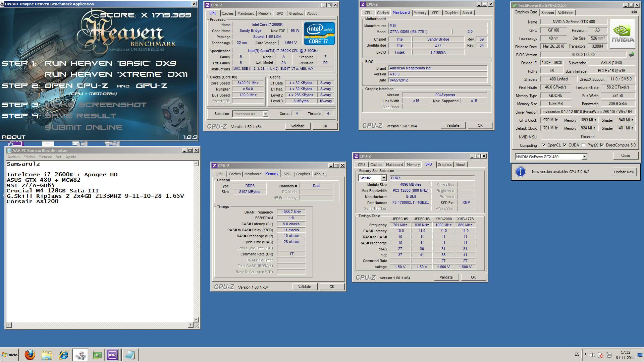Click ABOUT in Heaven Benchmark app
This screenshot has height=362, width=644.
click(13, 137)
